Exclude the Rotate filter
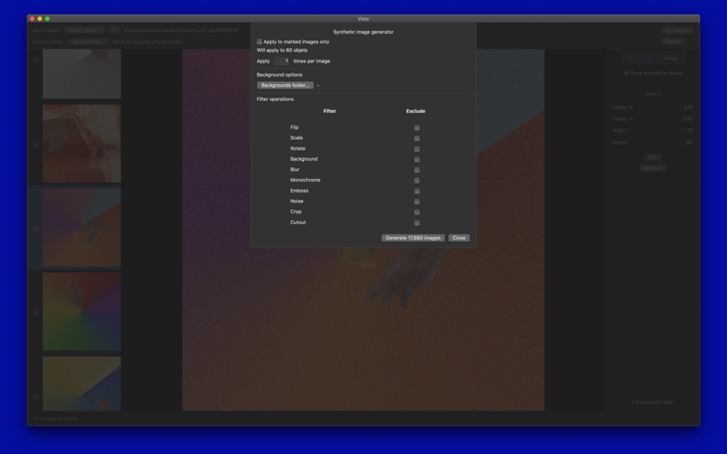 (417, 149)
